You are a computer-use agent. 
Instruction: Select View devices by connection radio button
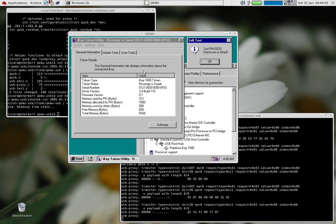click(x=185, y=82)
